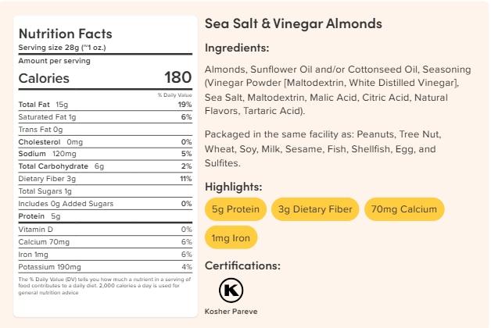Click the Calories 180 row
Viewport: 491px width, 328px height.
tap(105, 78)
